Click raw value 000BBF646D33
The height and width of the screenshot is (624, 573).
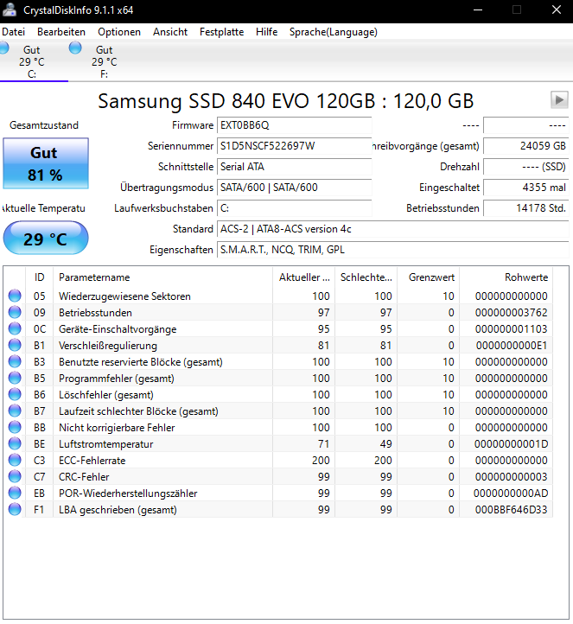511,509
